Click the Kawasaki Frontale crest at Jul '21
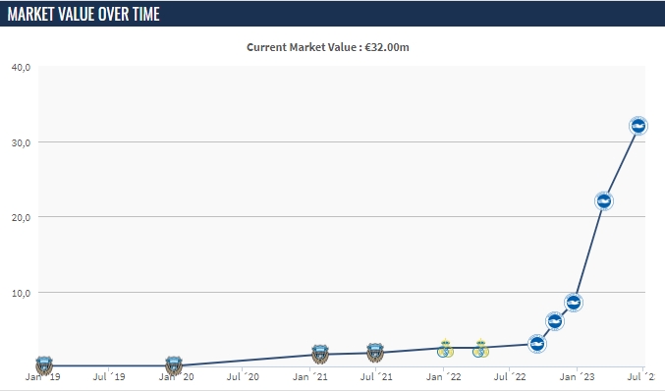Screen dimensions: 665x392 (x=375, y=352)
